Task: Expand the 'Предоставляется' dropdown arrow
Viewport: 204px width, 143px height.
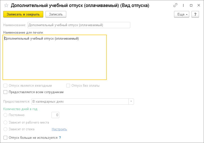Action: point(131,102)
